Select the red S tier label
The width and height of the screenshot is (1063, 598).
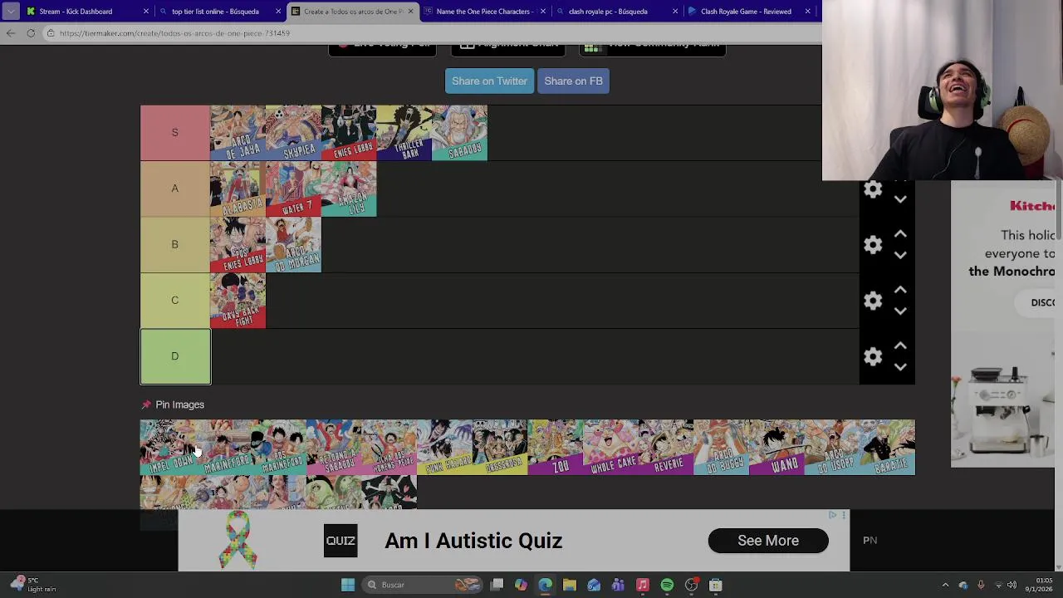pyautogui.click(x=174, y=133)
